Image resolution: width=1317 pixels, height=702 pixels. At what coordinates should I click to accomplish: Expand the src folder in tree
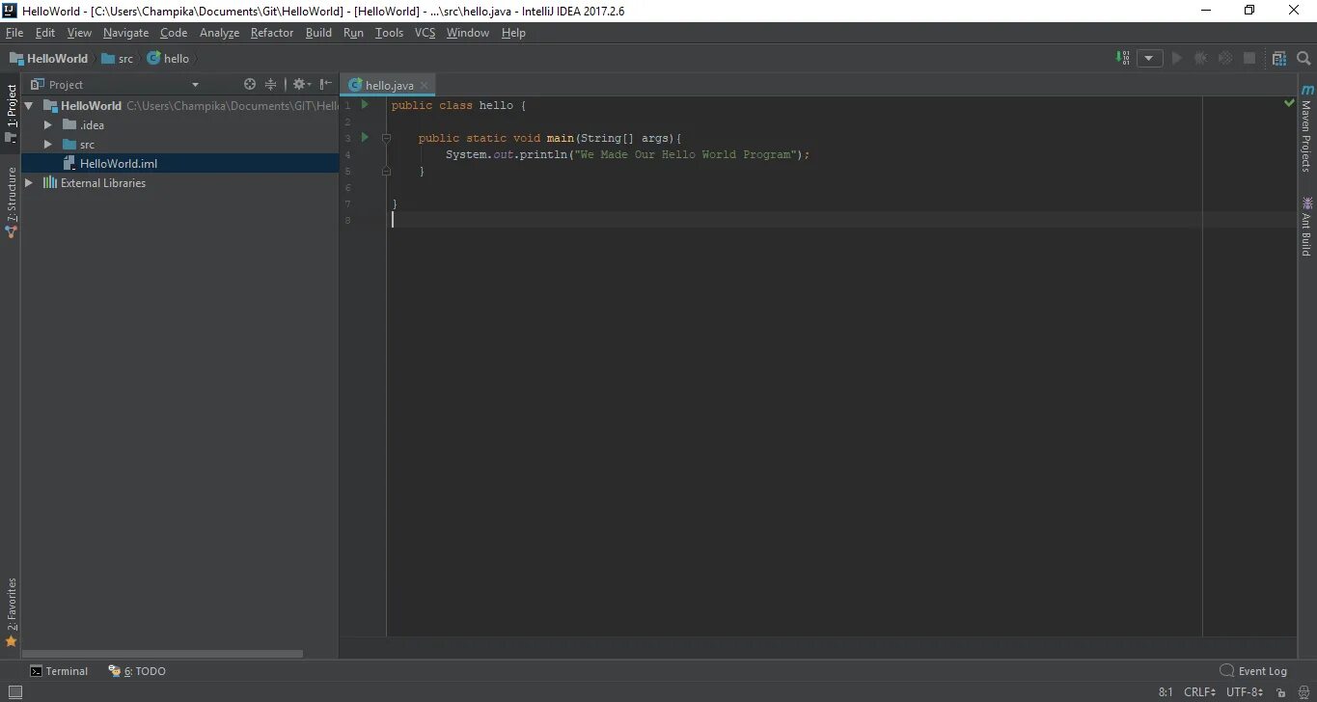47,144
